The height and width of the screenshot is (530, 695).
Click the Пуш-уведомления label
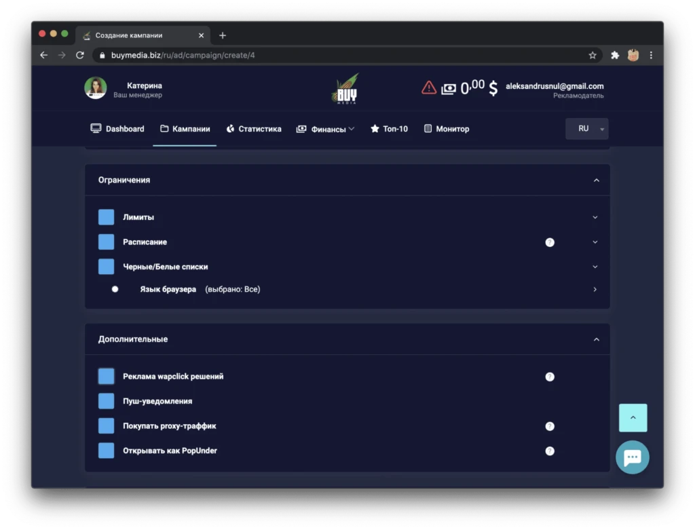tap(157, 401)
